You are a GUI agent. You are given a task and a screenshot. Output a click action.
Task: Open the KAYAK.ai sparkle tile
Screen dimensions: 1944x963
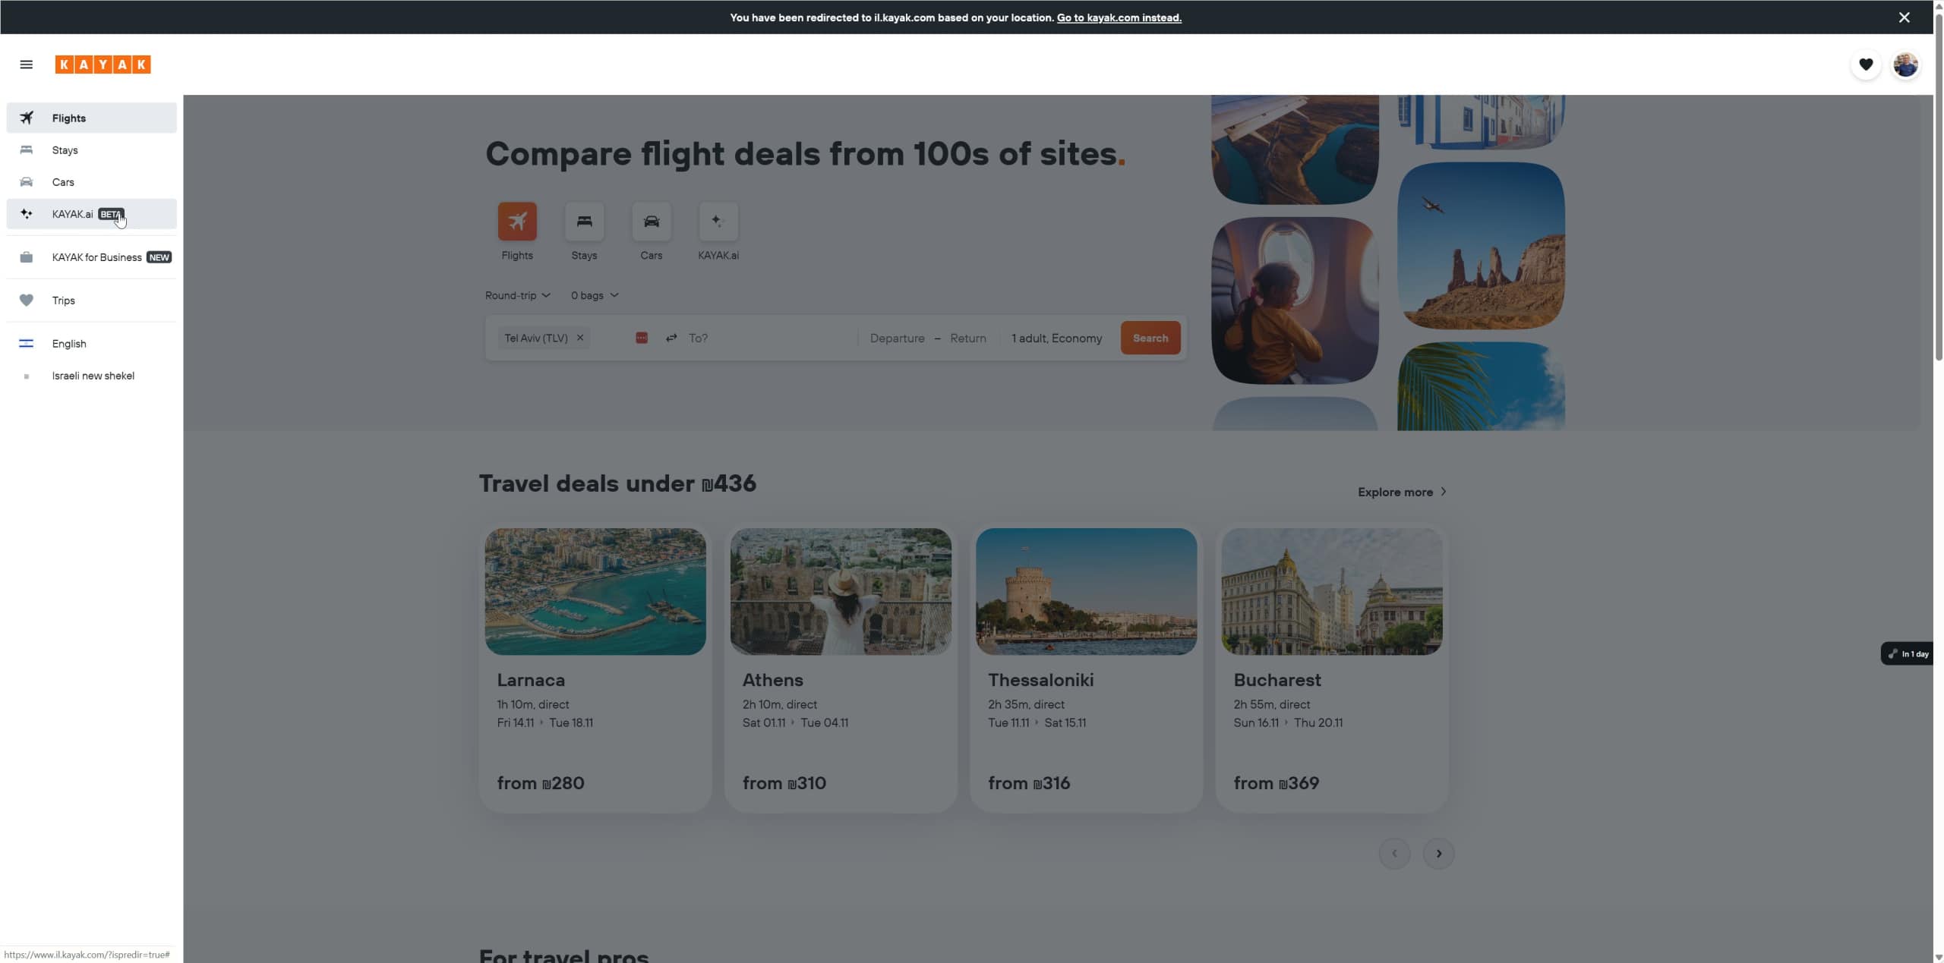click(x=718, y=222)
